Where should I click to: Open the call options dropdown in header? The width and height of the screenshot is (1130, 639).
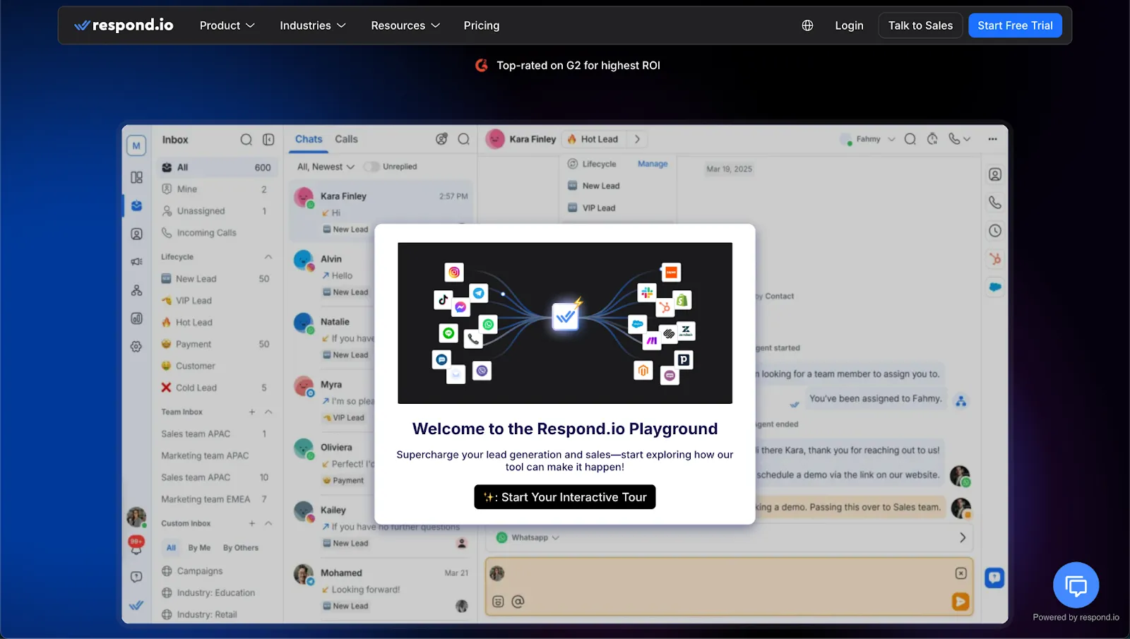coord(959,139)
